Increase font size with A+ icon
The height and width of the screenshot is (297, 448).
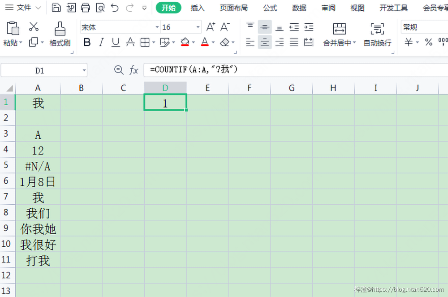(211, 27)
